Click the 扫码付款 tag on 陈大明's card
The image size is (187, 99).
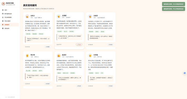pos(35,71)
